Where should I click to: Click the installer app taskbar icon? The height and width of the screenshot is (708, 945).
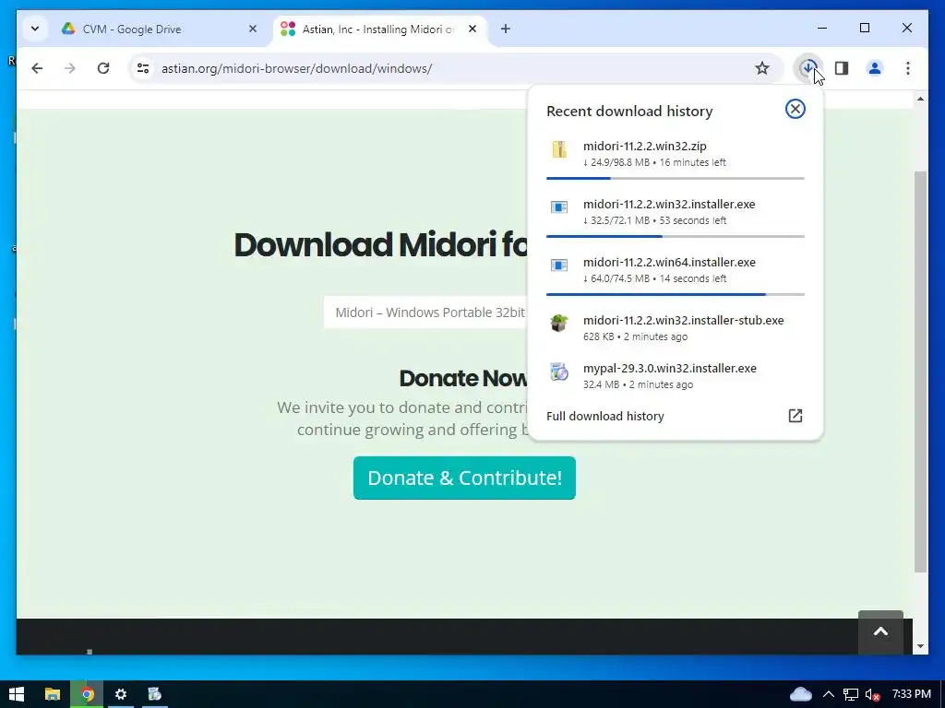[x=155, y=694]
